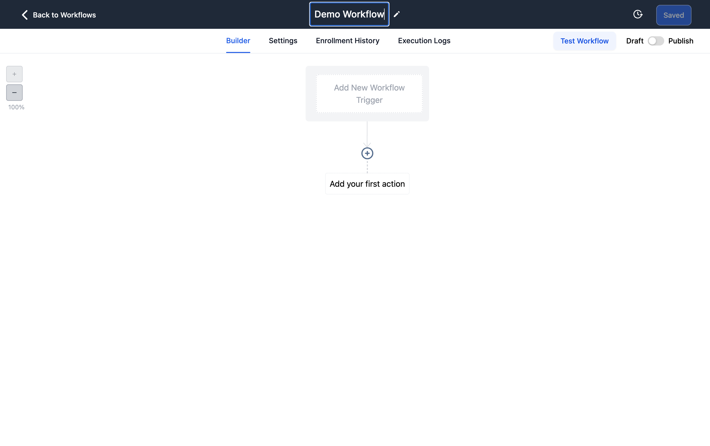Click the 100% zoom level text
Image resolution: width=710 pixels, height=446 pixels.
16,107
